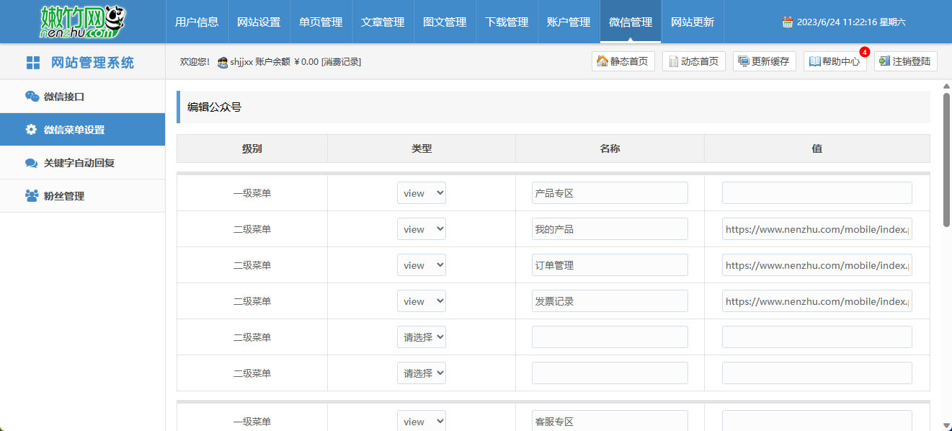Click the gear icon beside 微信菜单设置
Viewport: 952px width, 431px height.
click(x=31, y=130)
